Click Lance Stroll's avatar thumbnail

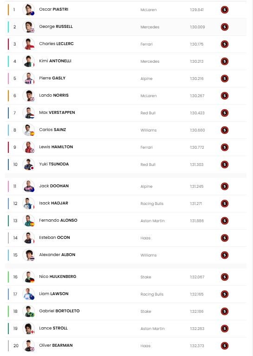pos(29,329)
